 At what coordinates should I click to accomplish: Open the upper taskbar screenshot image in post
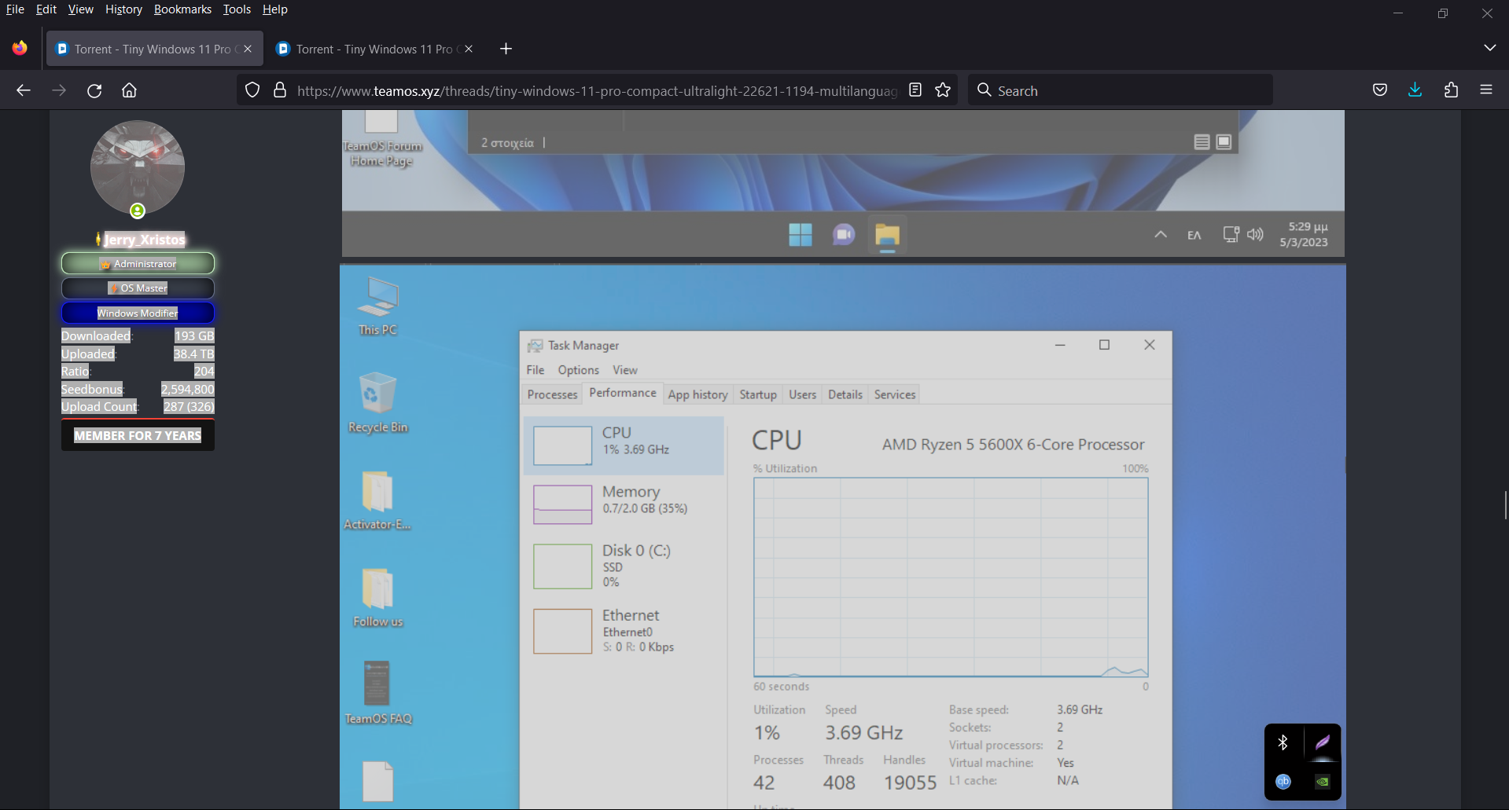click(x=843, y=183)
